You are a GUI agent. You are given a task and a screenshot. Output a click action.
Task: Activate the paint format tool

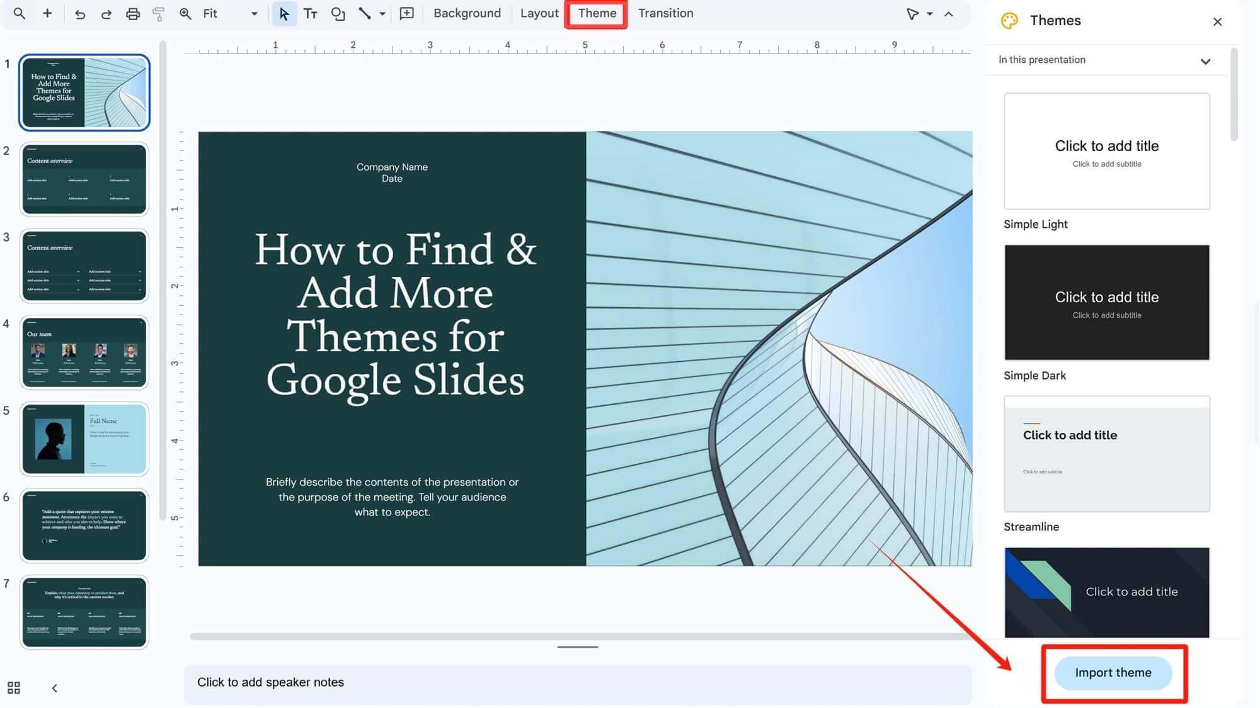(x=159, y=13)
